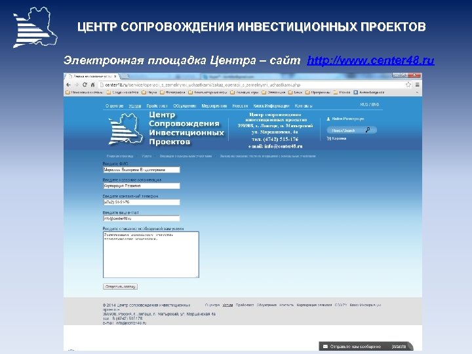The width and height of the screenshot is (472, 354).
Task: Open the Мероприятия menu item
Action: pyautogui.click(x=214, y=106)
